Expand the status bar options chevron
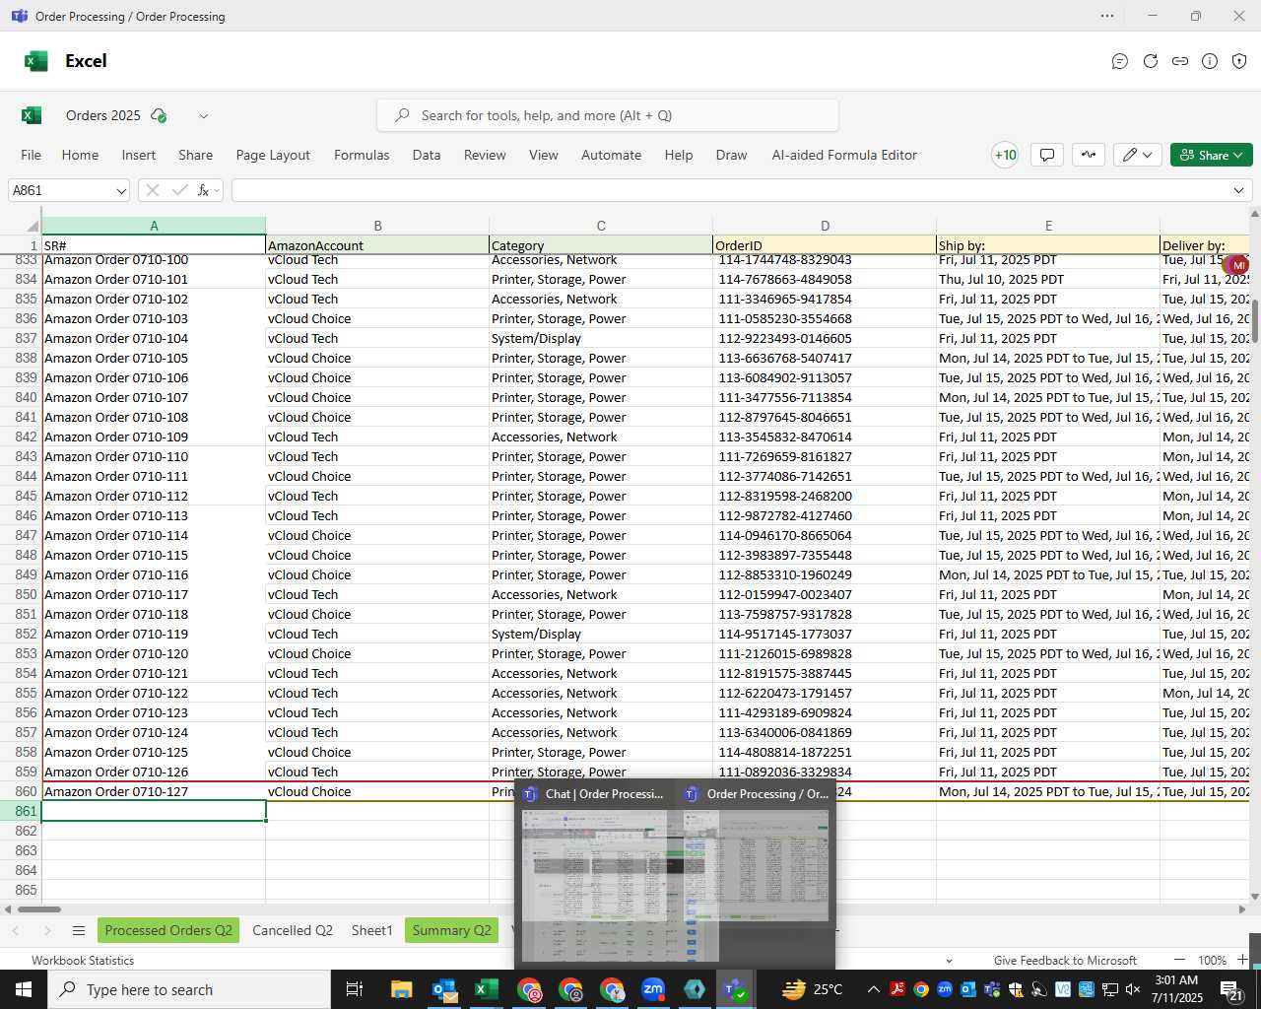 coord(949,961)
